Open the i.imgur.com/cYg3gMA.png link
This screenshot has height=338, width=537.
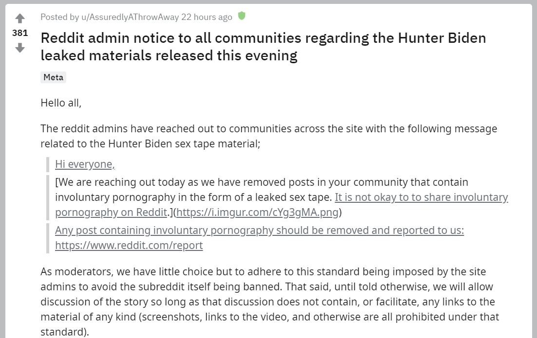coord(257,212)
